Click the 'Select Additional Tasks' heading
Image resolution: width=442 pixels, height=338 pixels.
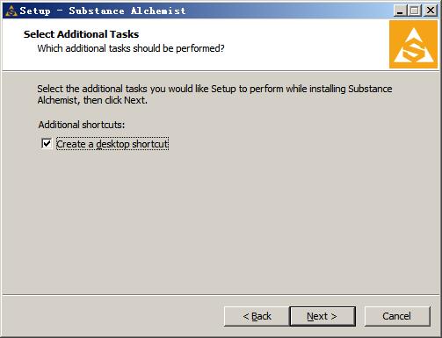click(x=81, y=34)
